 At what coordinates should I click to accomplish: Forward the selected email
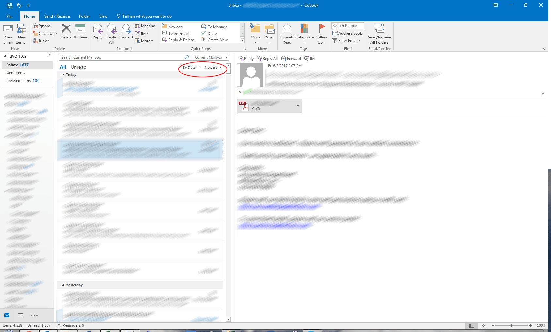(126, 33)
